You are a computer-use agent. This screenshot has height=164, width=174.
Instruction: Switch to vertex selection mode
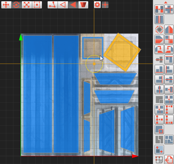point(53,5)
